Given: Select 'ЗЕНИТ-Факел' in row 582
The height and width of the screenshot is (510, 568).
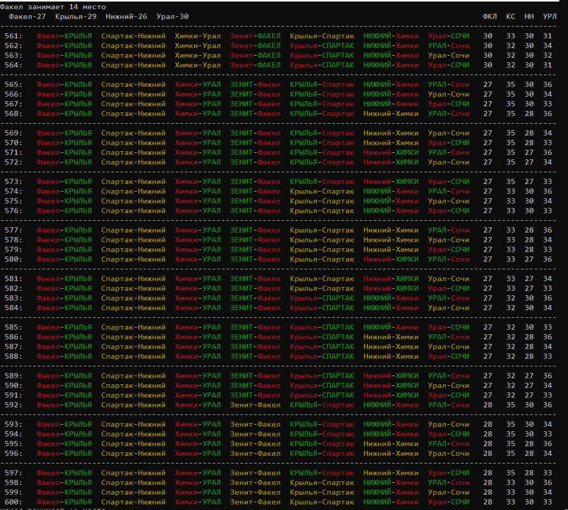Looking at the screenshot, I should click(256, 289).
